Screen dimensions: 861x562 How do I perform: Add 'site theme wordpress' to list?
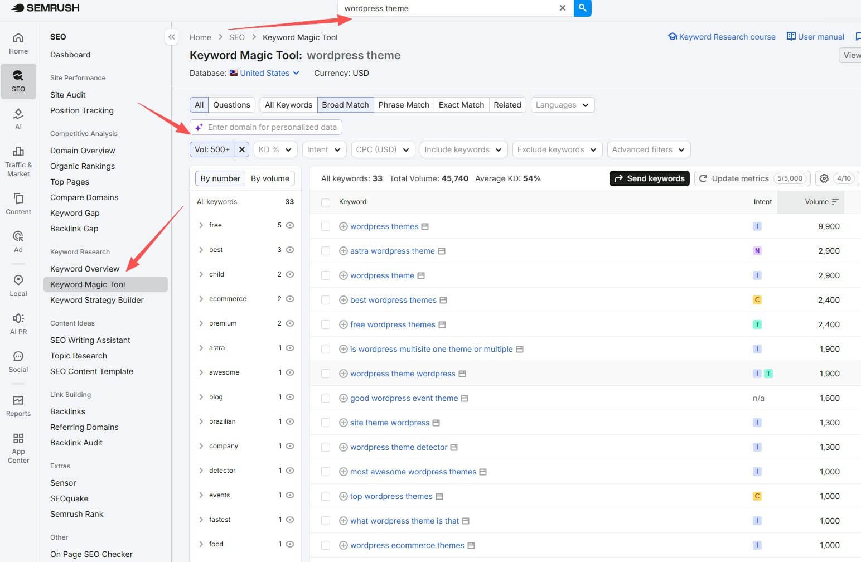(344, 423)
